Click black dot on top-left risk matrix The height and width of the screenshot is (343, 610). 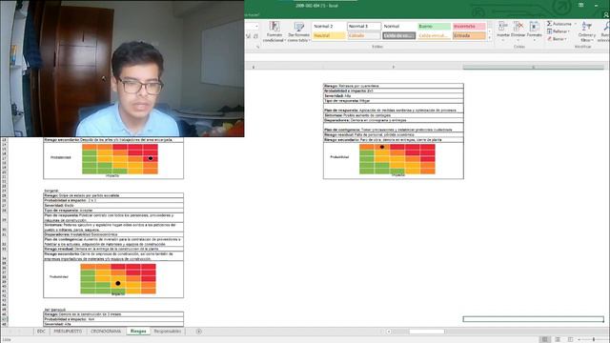(x=151, y=158)
